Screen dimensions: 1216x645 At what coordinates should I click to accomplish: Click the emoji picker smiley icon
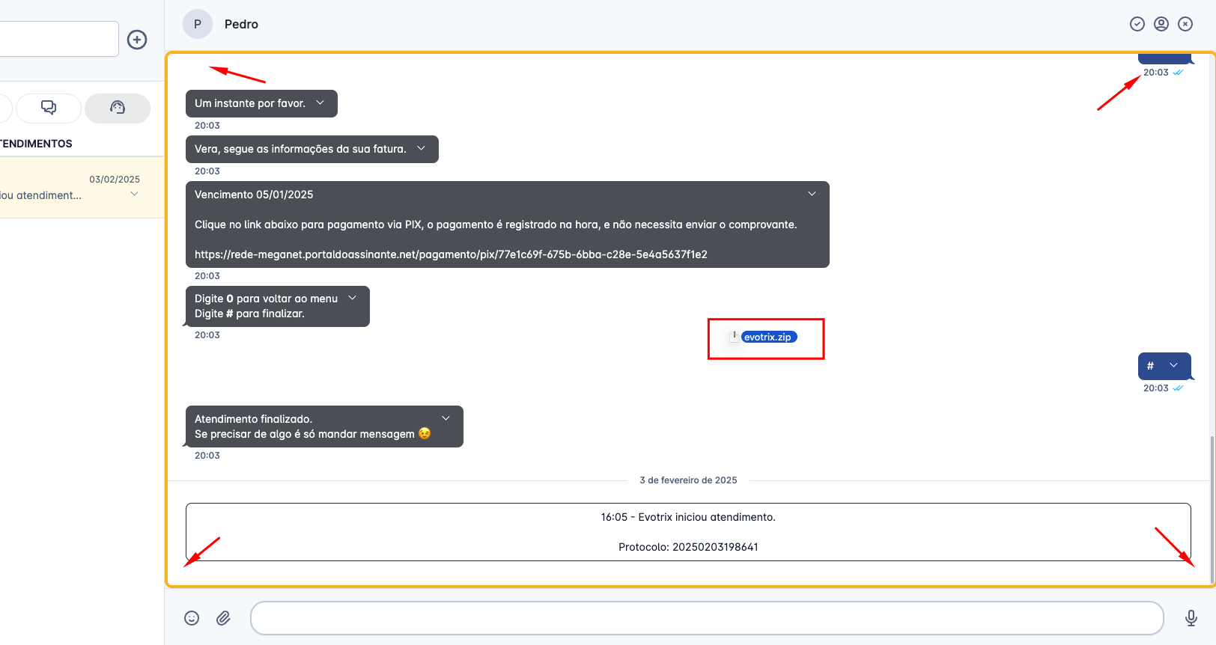pos(192,618)
